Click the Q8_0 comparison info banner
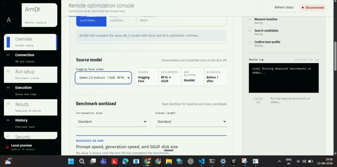The width and height of the screenshot is (337, 167). point(151,36)
